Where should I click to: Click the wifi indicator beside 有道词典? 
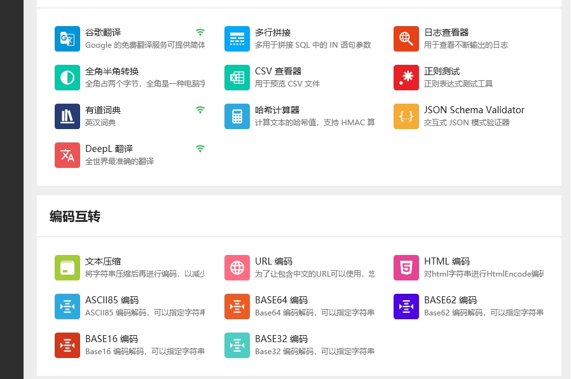(x=200, y=109)
